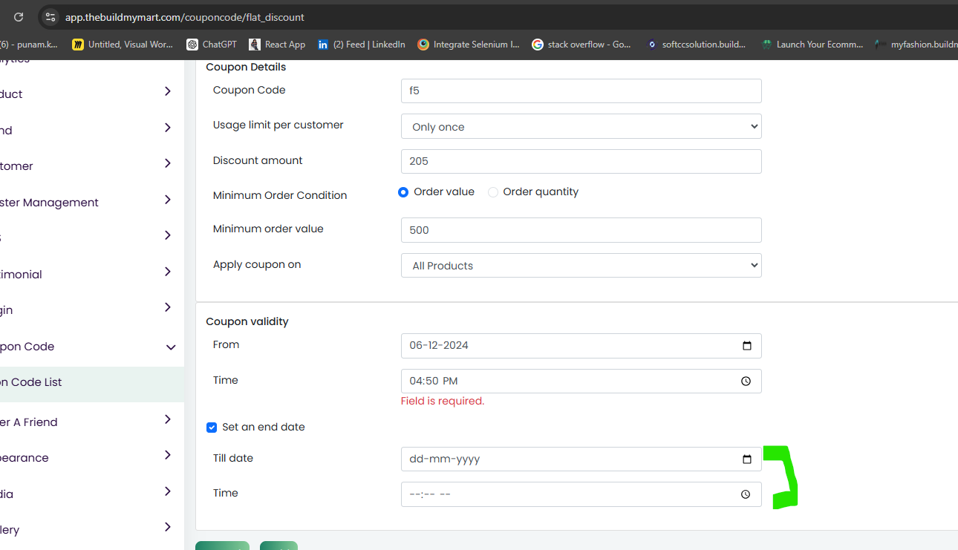
Task: Open the clock picker on the end Time field
Action: (746, 495)
